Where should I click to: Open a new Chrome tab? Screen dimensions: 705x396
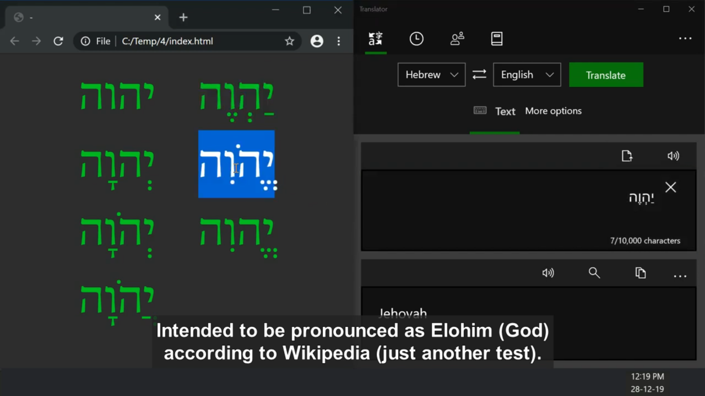click(x=183, y=18)
